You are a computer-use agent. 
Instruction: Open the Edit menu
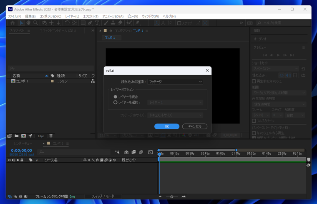click(x=30, y=16)
